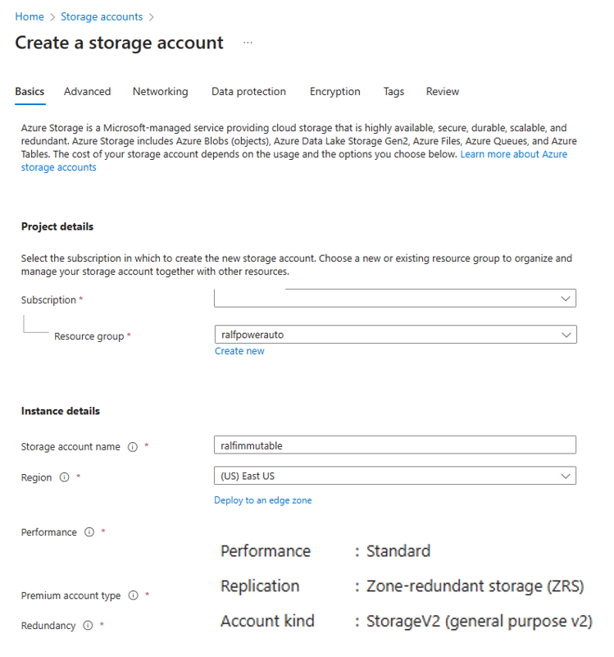The image size is (614, 657).
Task: Open the ellipsis menu beside page title
Action: [248, 43]
